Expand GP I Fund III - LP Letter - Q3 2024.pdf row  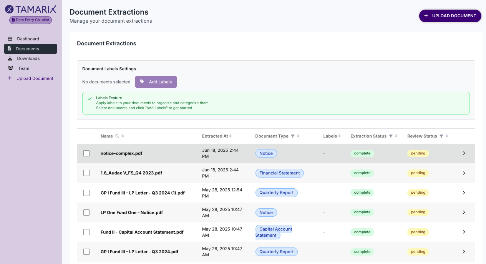coord(464,252)
